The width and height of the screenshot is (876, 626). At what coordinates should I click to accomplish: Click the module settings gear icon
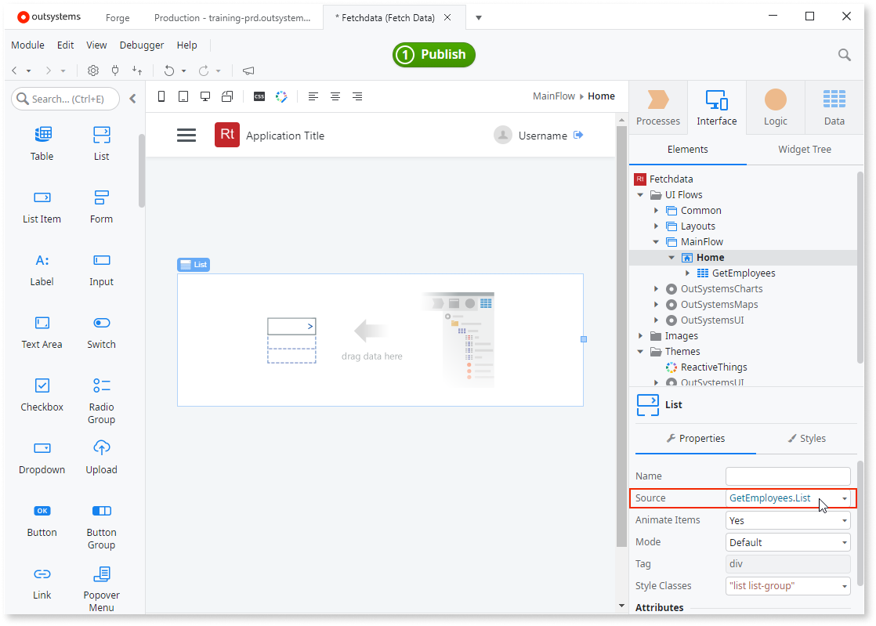click(x=92, y=71)
